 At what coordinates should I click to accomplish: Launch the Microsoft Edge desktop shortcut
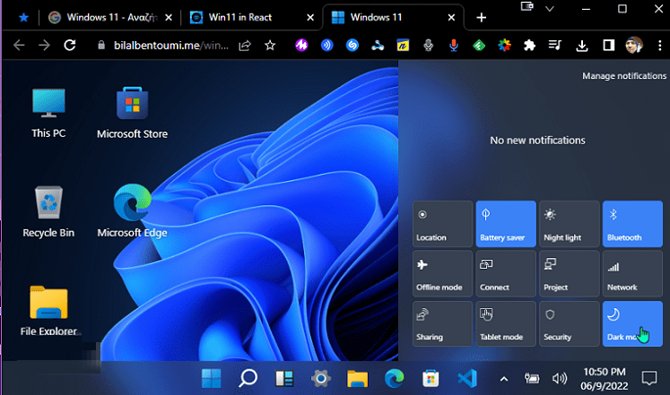tap(132, 211)
